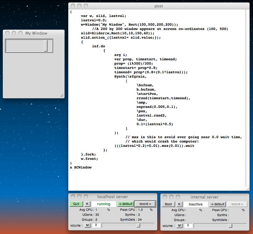Adjust the localhost server volume slider
The width and height of the screenshot is (253, 234).
pyautogui.click(x=138, y=225)
